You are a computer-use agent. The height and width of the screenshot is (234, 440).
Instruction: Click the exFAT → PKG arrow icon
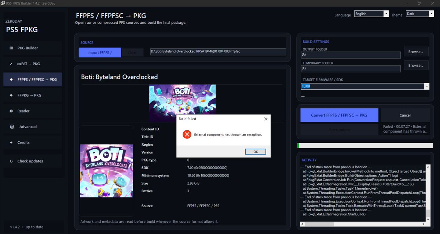pos(11,64)
